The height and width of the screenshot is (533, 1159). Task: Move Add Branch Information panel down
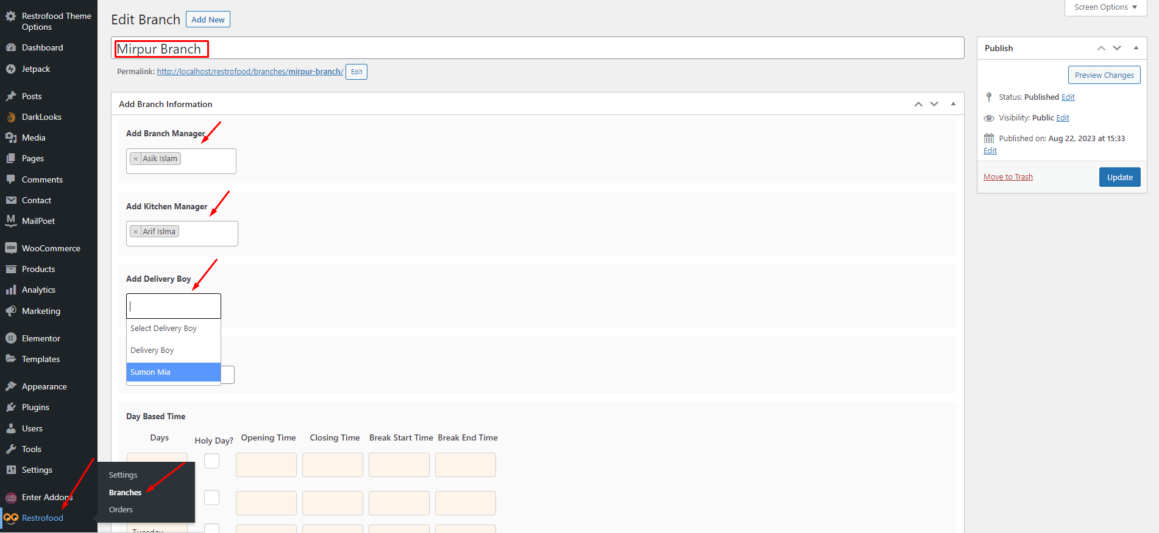(934, 104)
